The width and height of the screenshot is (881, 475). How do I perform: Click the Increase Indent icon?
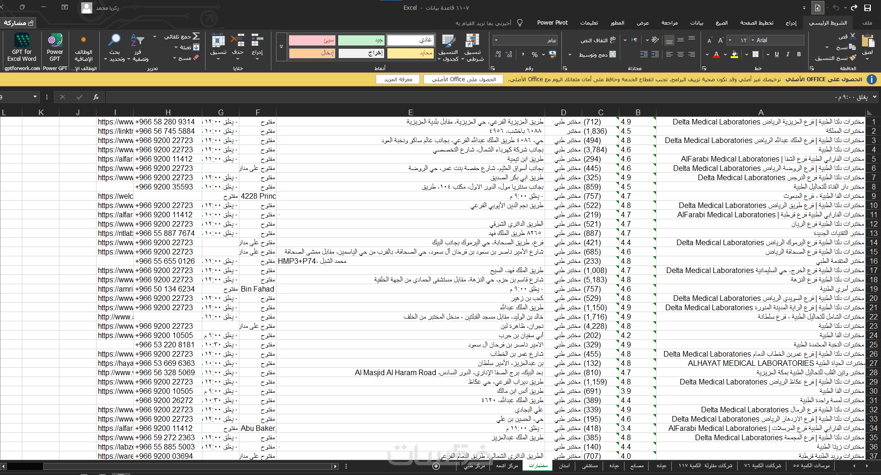point(644,54)
